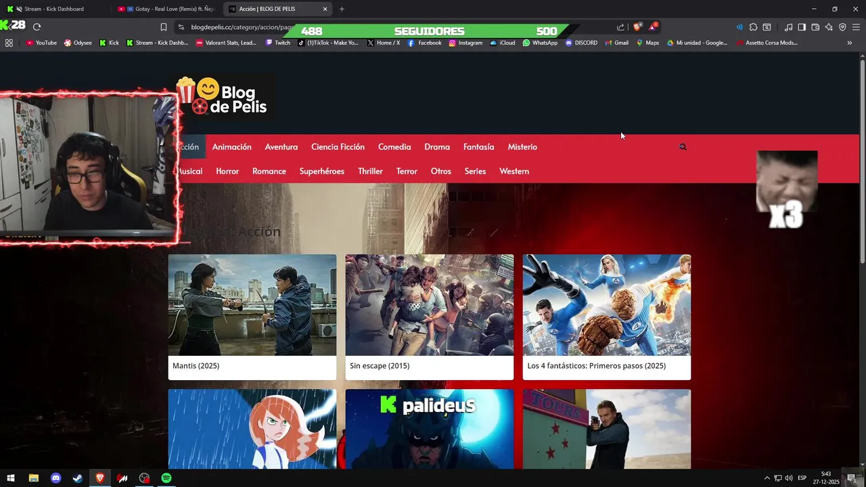Open Brave VPN shield icon
866x487 pixels.
coord(842,27)
